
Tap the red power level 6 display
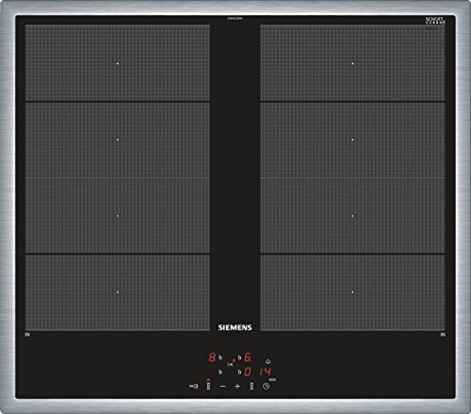(248, 358)
